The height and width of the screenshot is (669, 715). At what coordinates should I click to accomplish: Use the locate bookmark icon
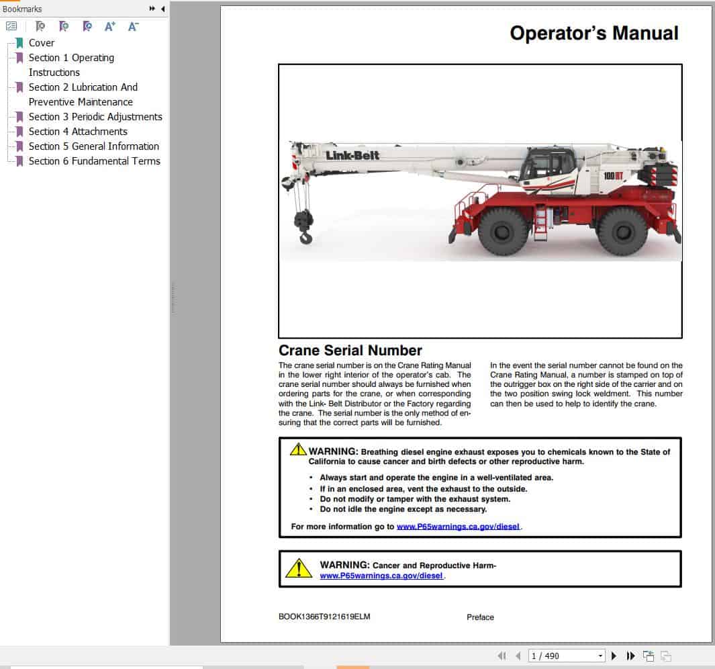(87, 27)
